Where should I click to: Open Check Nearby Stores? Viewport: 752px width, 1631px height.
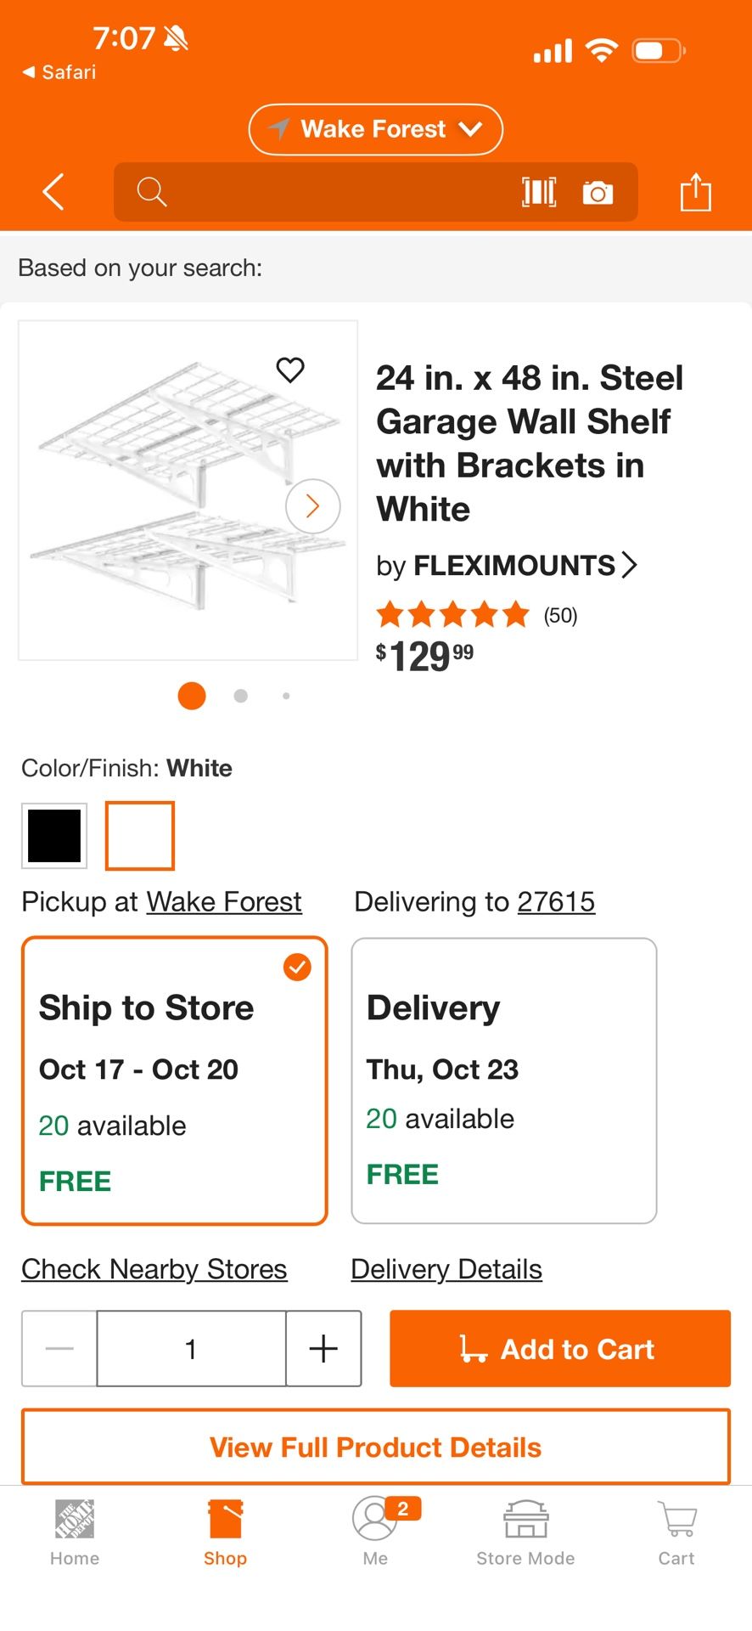pos(154,1268)
